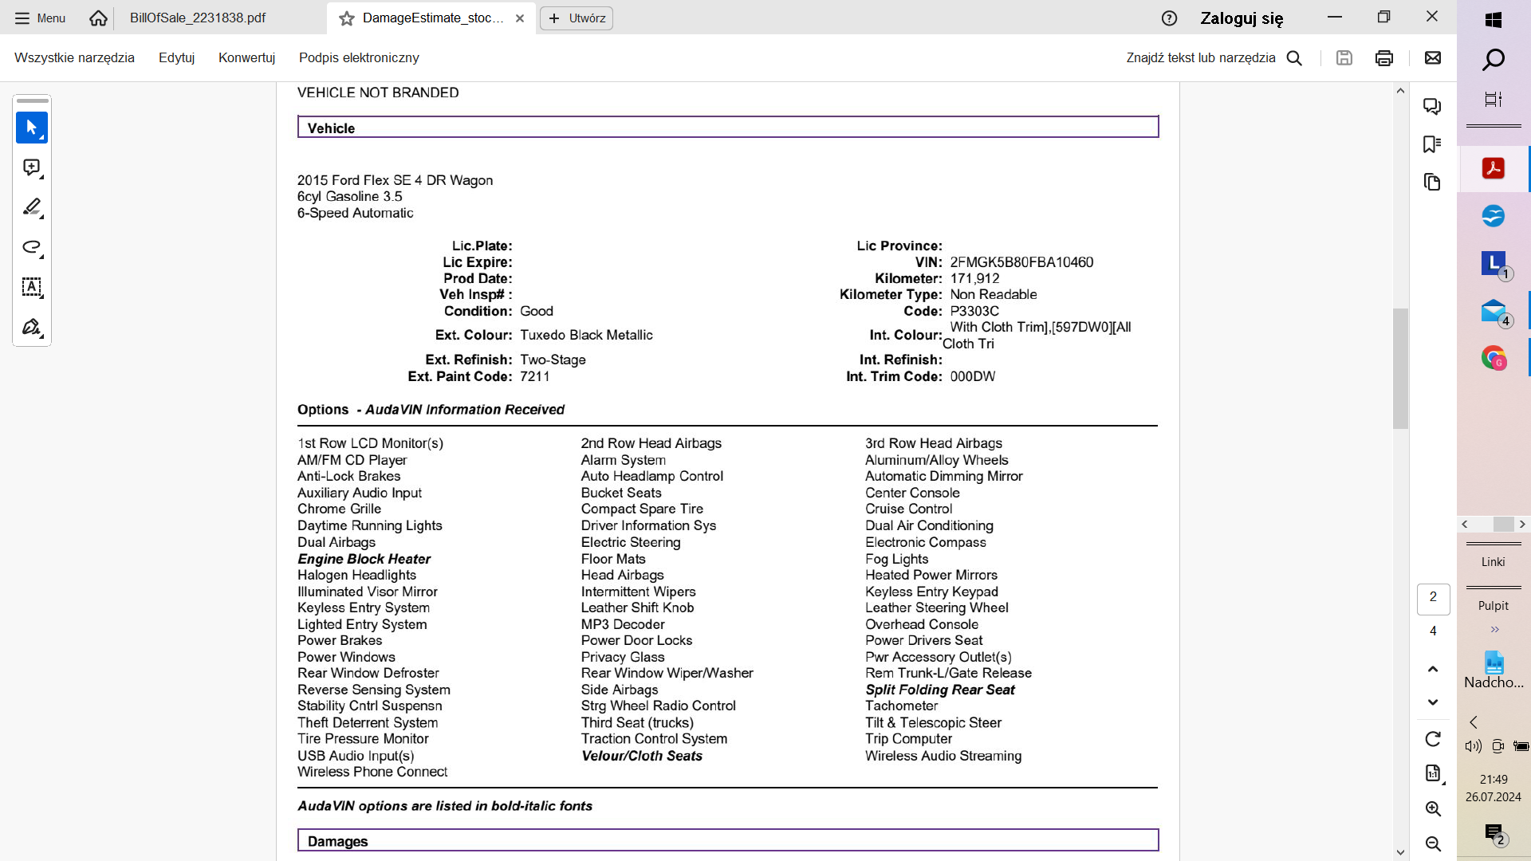Open Mail app taskbar icon
1531x861 pixels.
tap(1494, 311)
